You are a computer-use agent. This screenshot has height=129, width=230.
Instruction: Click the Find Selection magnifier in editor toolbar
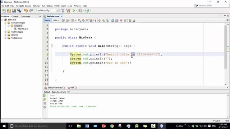pyautogui.click(x=79, y=20)
